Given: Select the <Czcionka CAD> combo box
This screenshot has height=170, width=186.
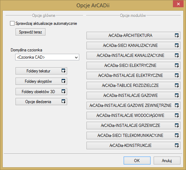Looking at the screenshot, I should [x=47, y=57].
